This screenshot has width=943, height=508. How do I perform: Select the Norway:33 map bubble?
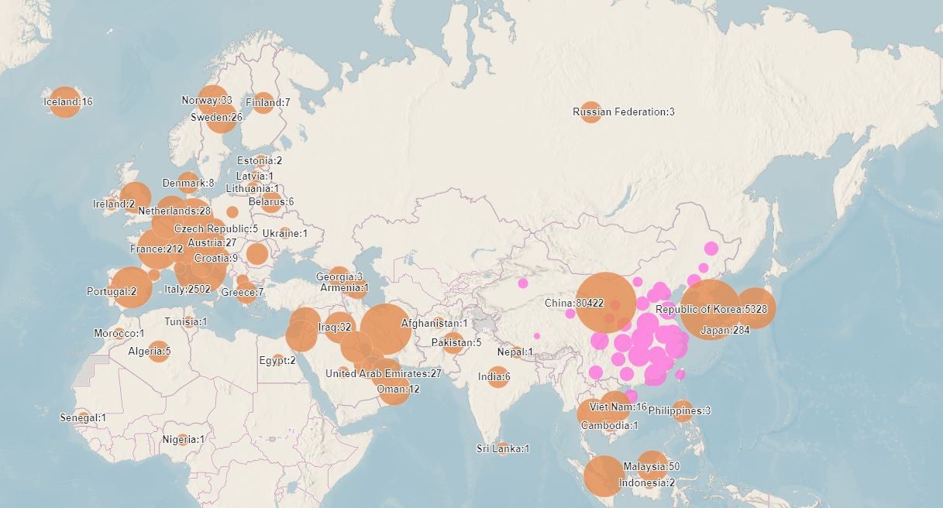click(x=212, y=100)
